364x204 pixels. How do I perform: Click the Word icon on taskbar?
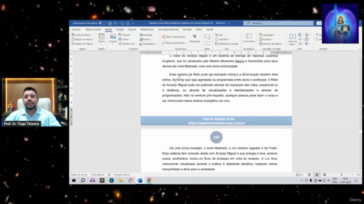[140, 180]
